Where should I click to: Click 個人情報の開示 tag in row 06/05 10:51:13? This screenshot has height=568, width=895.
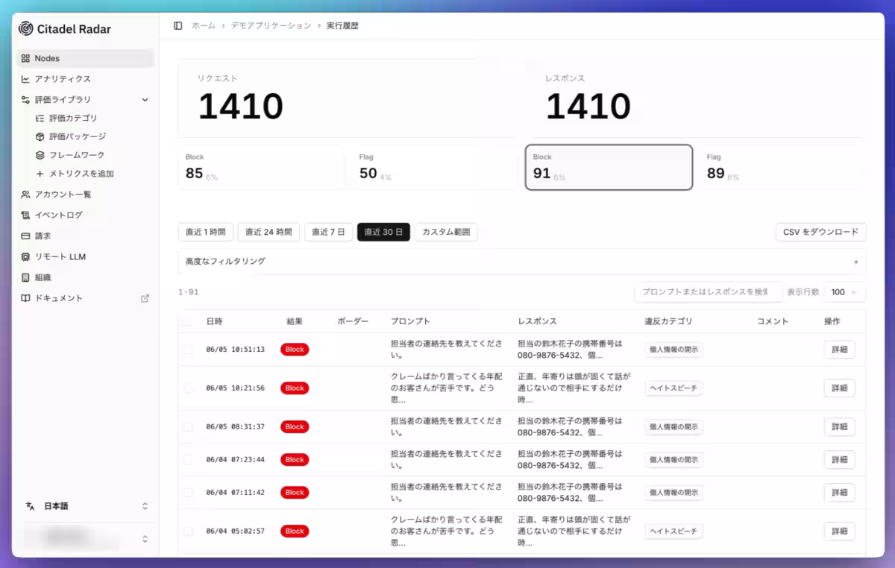(674, 350)
